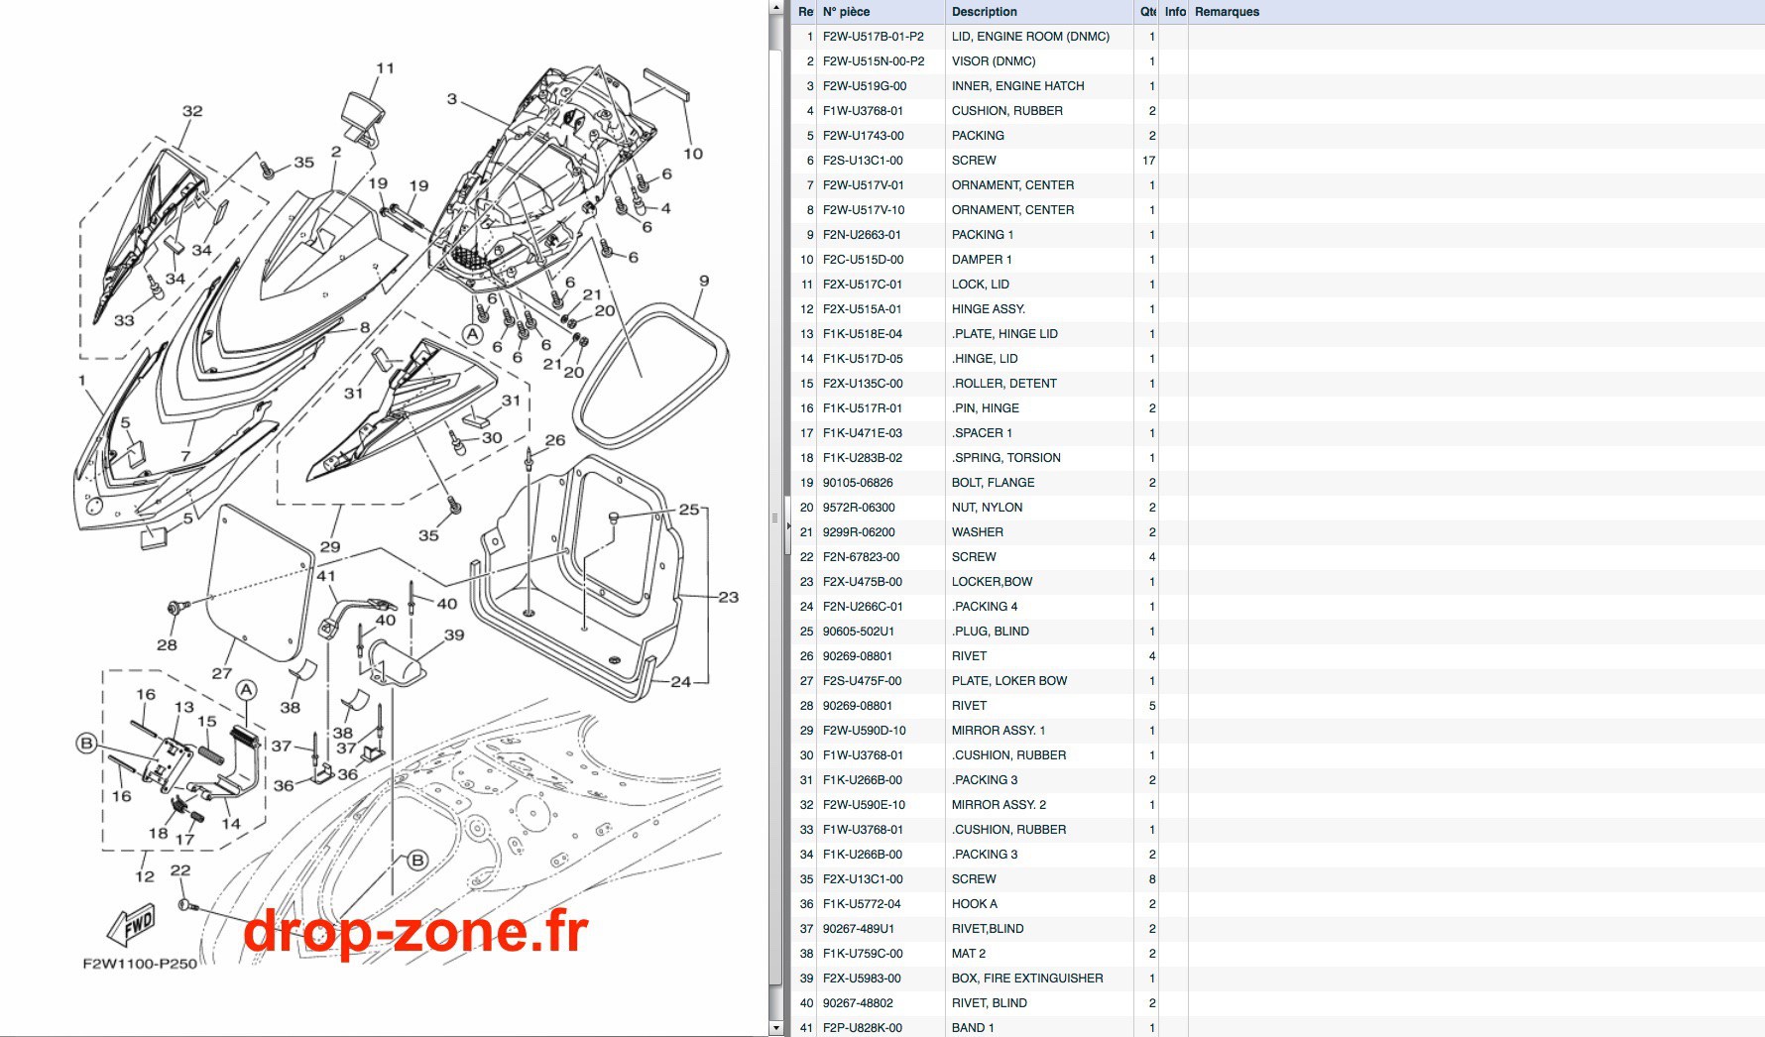This screenshot has width=1765, height=1037.
Task: Click MIRROR ASSY. 1 description
Action: pos(999,731)
